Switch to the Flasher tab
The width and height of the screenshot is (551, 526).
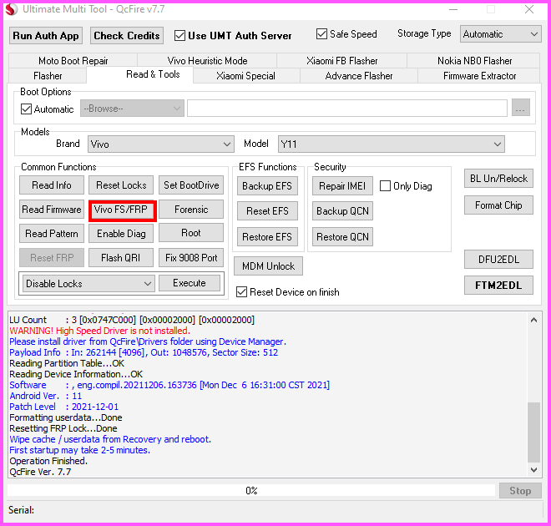point(48,76)
